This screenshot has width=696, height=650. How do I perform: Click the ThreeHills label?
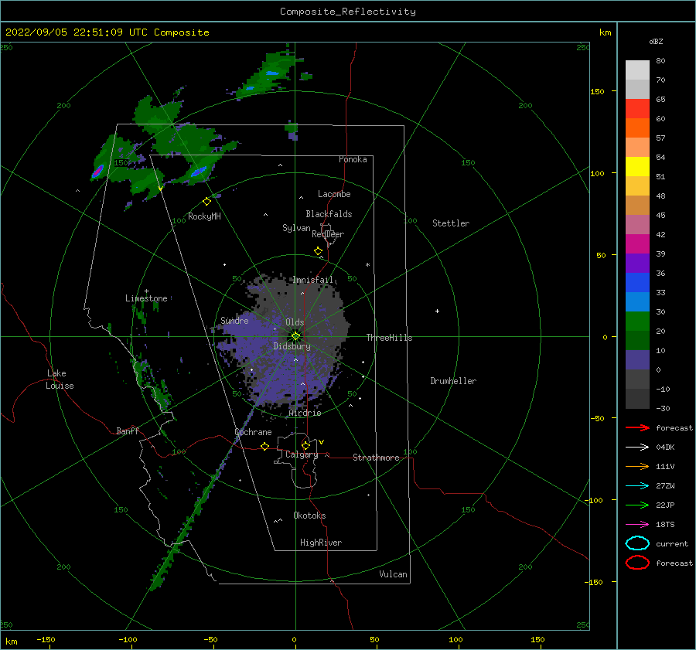coord(389,338)
